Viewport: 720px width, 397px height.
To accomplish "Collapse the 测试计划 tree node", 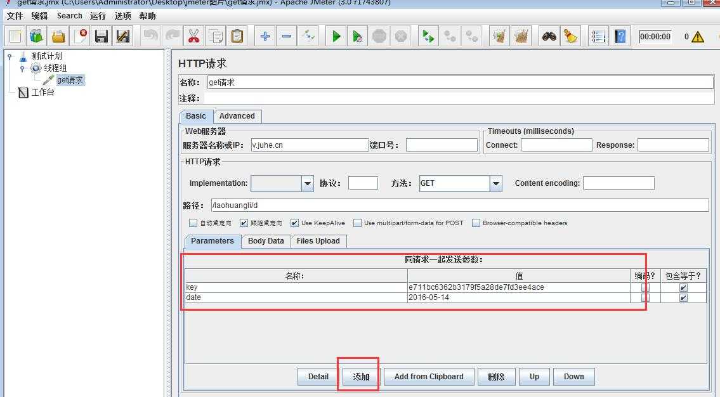I will coord(10,56).
